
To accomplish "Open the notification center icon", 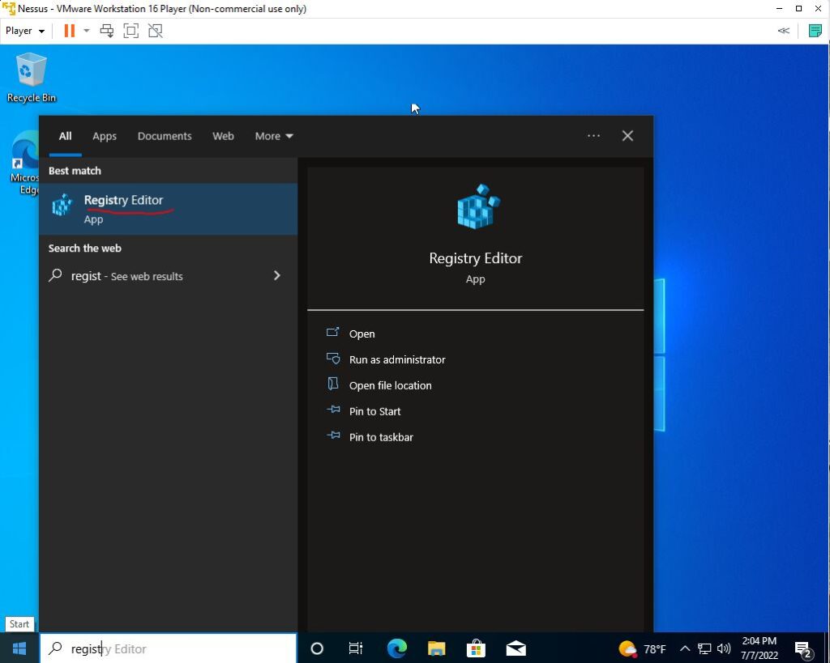I will pos(803,648).
